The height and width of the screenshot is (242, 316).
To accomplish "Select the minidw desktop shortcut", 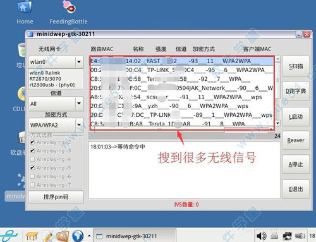I will click(15, 196).
